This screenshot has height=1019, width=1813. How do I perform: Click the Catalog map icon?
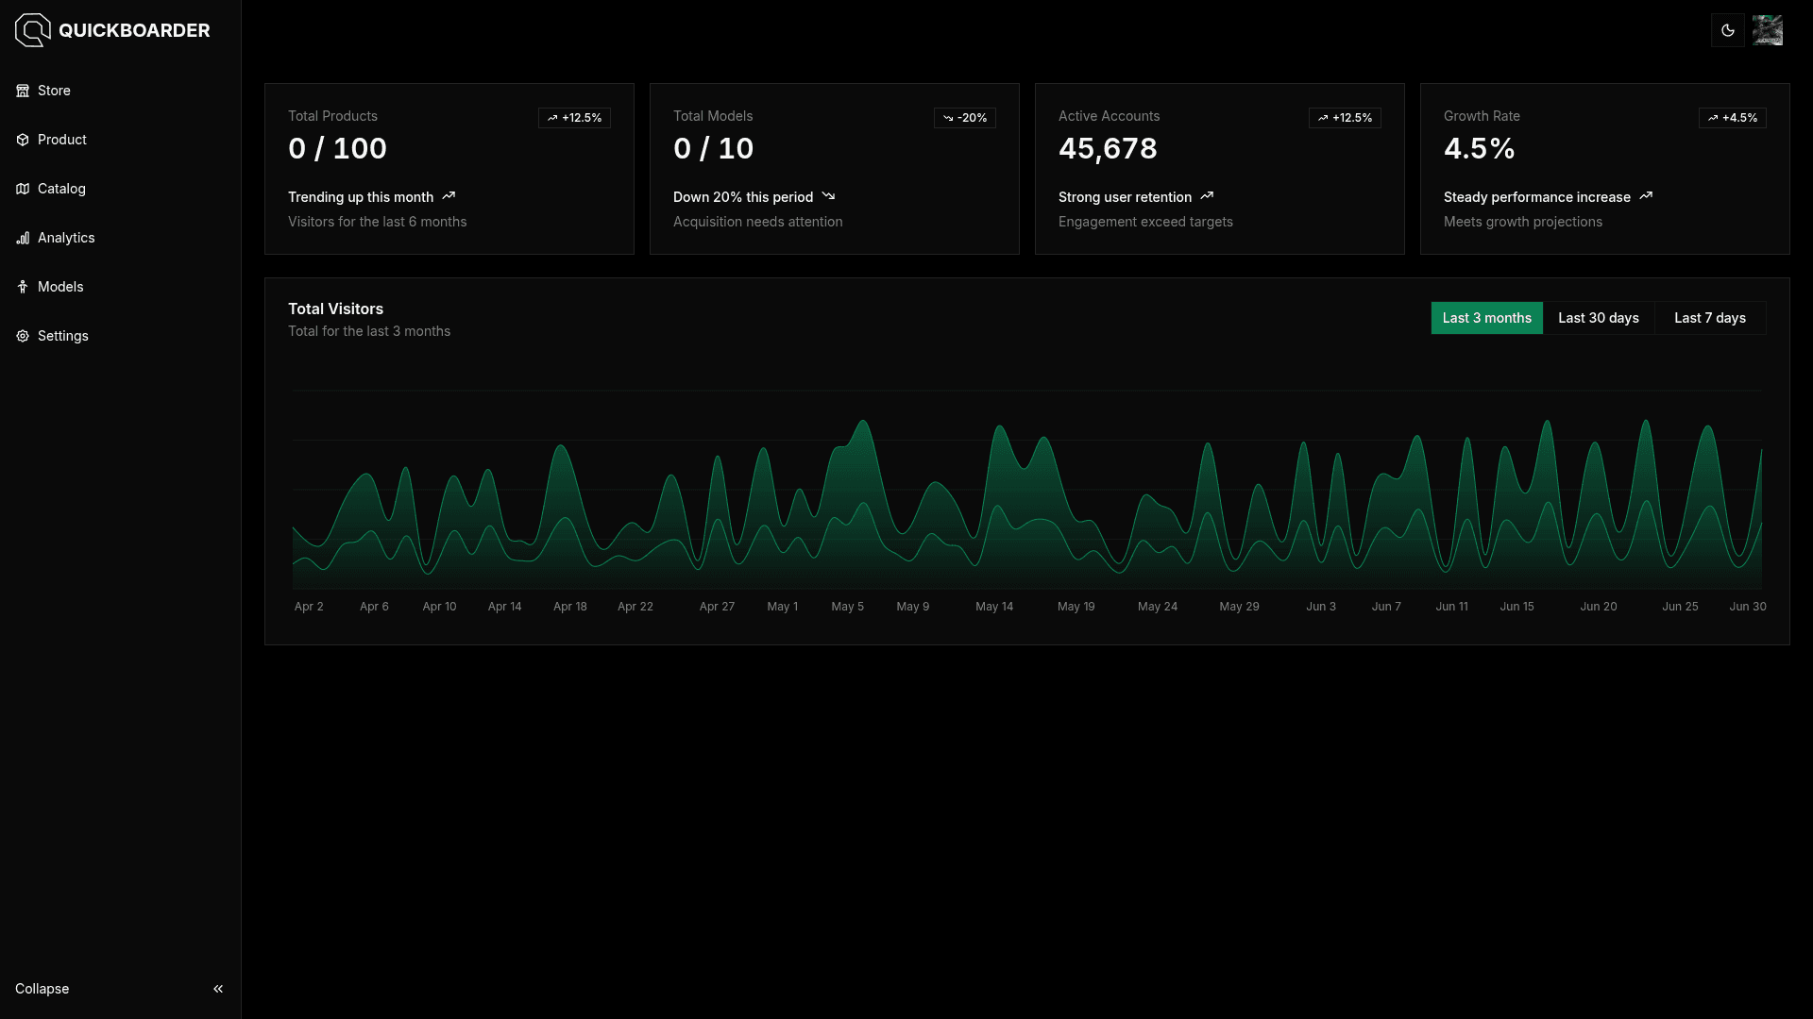23,189
